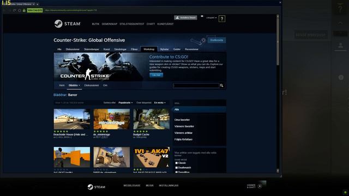Click the Counter-Strike banner image
The width and height of the screenshot is (349, 196).
[101, 67]
